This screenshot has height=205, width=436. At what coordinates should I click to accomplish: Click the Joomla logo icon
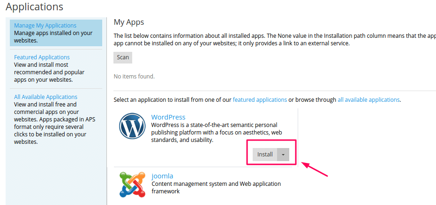click(132, 184)
